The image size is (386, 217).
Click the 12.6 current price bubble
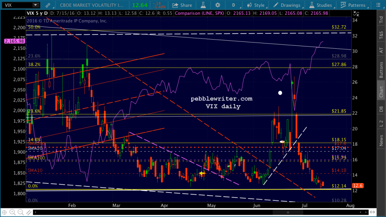coord(358,186)
